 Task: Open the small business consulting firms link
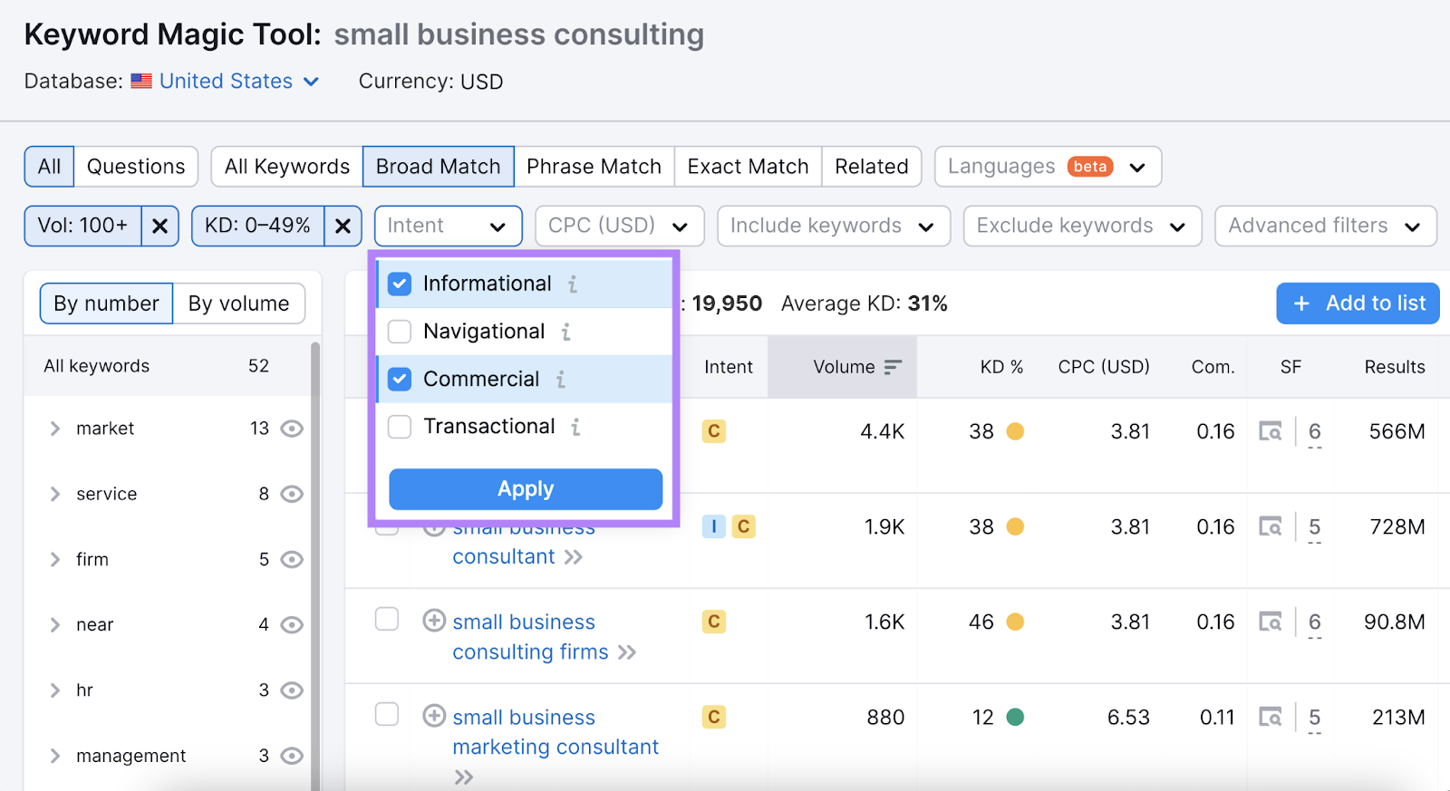tap(530, 637)
